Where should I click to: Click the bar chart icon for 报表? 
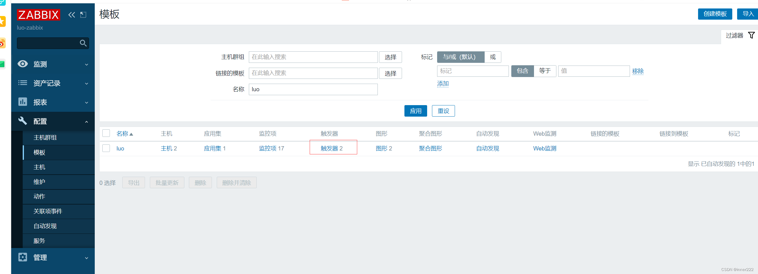click(23, 102)
